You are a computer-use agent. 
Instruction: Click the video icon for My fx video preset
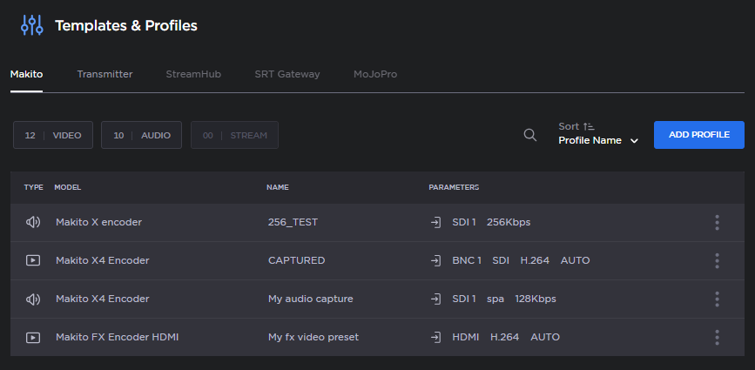pyautogui.click(x=33, y=337)
